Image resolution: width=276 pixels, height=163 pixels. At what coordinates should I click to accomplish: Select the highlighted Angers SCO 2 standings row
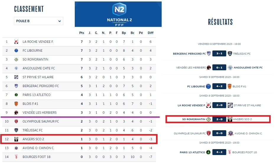(x=79, y=139)
